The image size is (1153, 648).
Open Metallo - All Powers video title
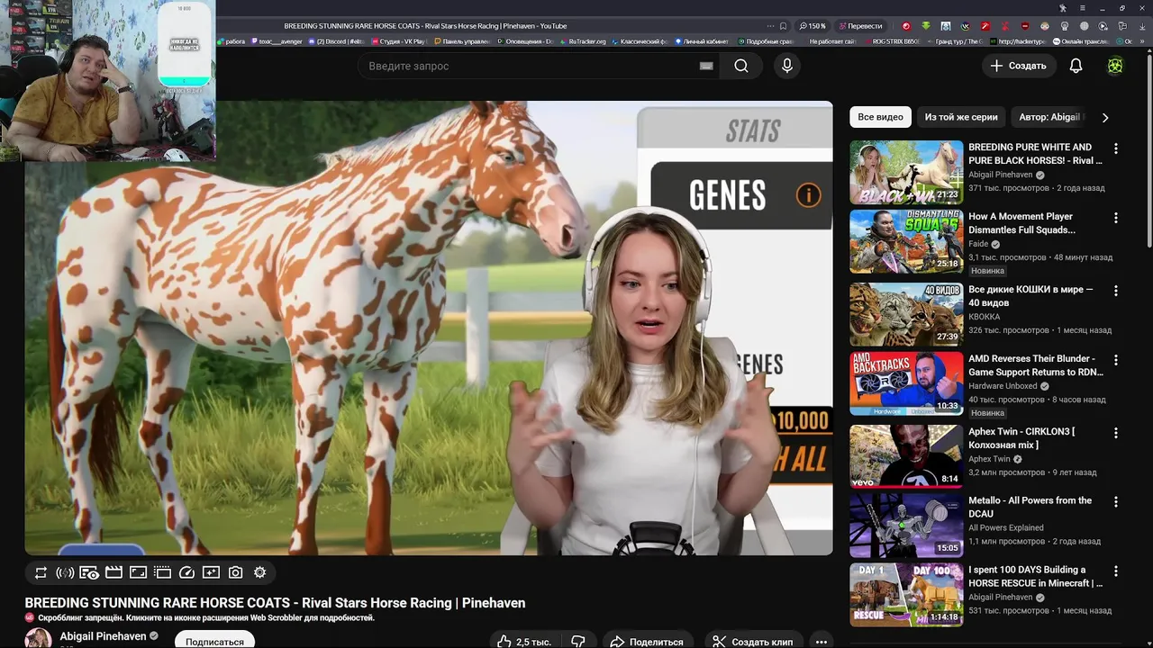coord(1030,507)
